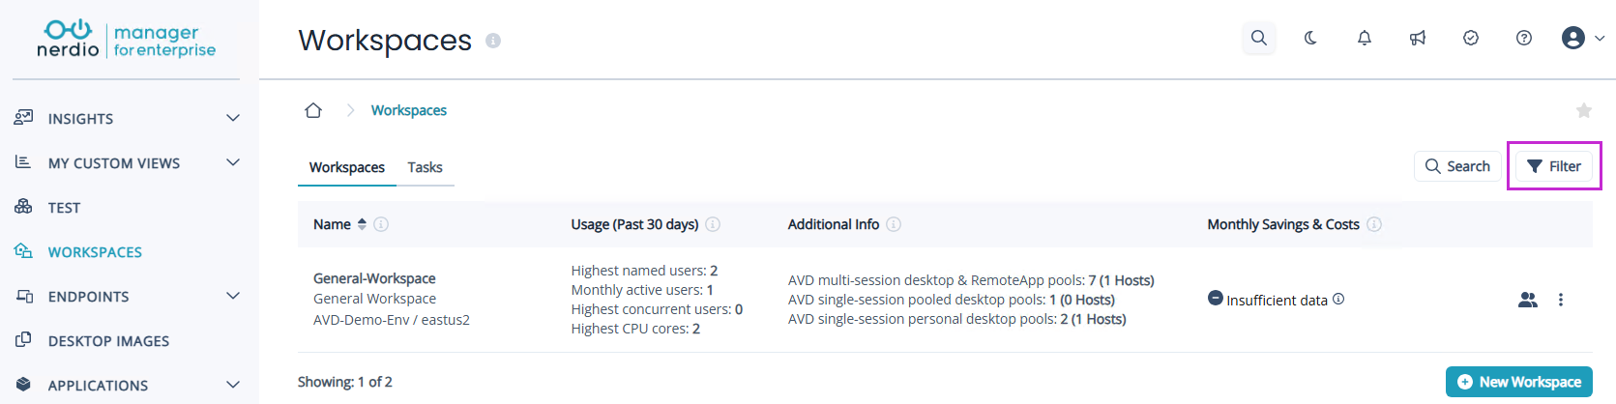1616x404 pixels.
Task: Switch to the Tasks tab
Action: click(x=425, y=167)
